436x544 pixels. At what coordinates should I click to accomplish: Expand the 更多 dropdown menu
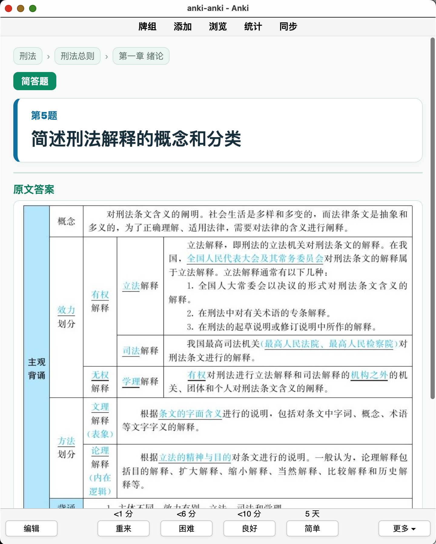405,528
